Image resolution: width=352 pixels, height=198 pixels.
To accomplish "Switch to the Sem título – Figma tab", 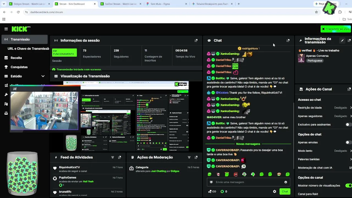I will pyautogui.click(x=166, y=4).
